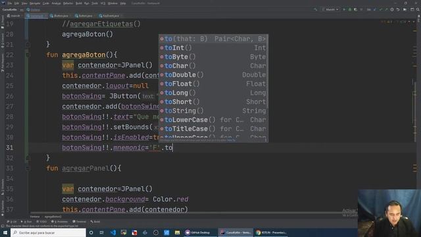Open the Refactor menu

coord(68,3)
